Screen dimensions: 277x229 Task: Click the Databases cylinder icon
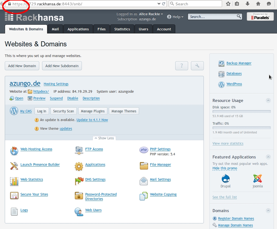click(x=221, y=74)
